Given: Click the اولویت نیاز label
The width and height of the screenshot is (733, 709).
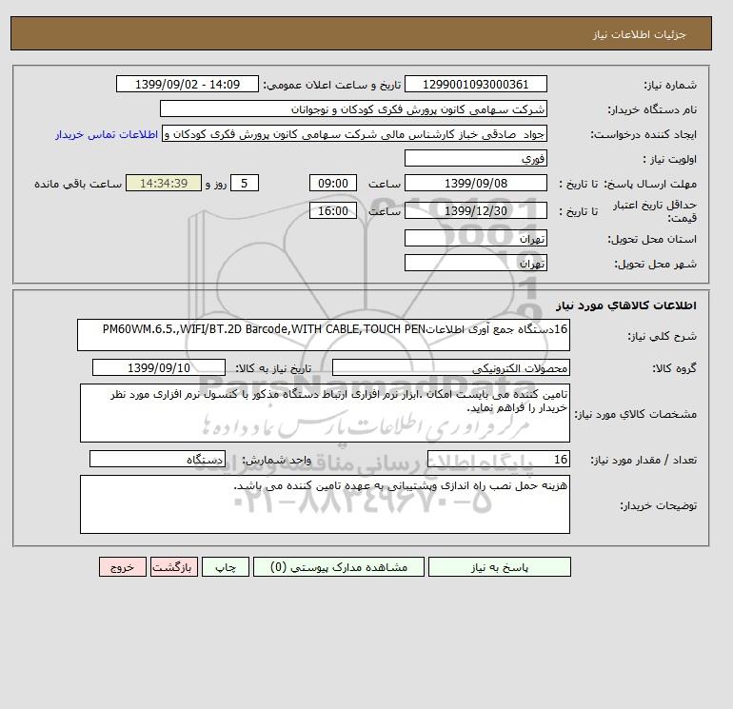Looking at the screenshot, I should (x=670, y=159).
